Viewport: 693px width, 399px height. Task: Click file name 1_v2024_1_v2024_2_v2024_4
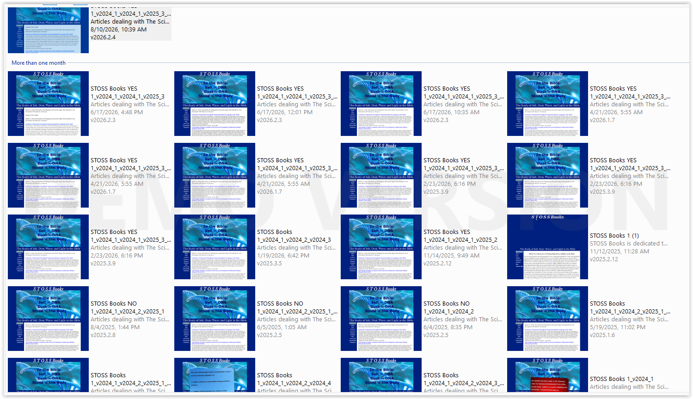[294, 383]
